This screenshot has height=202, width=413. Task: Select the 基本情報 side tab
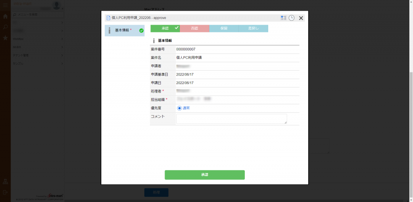coord(125,31)
